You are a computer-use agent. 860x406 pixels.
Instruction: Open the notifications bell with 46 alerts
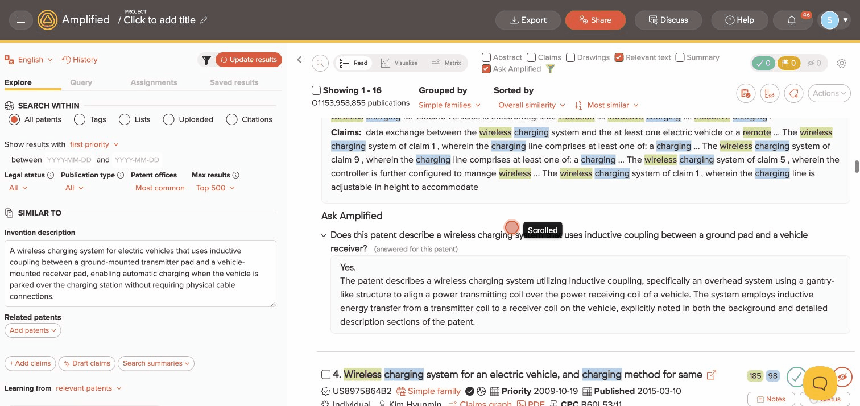(792, 20)
